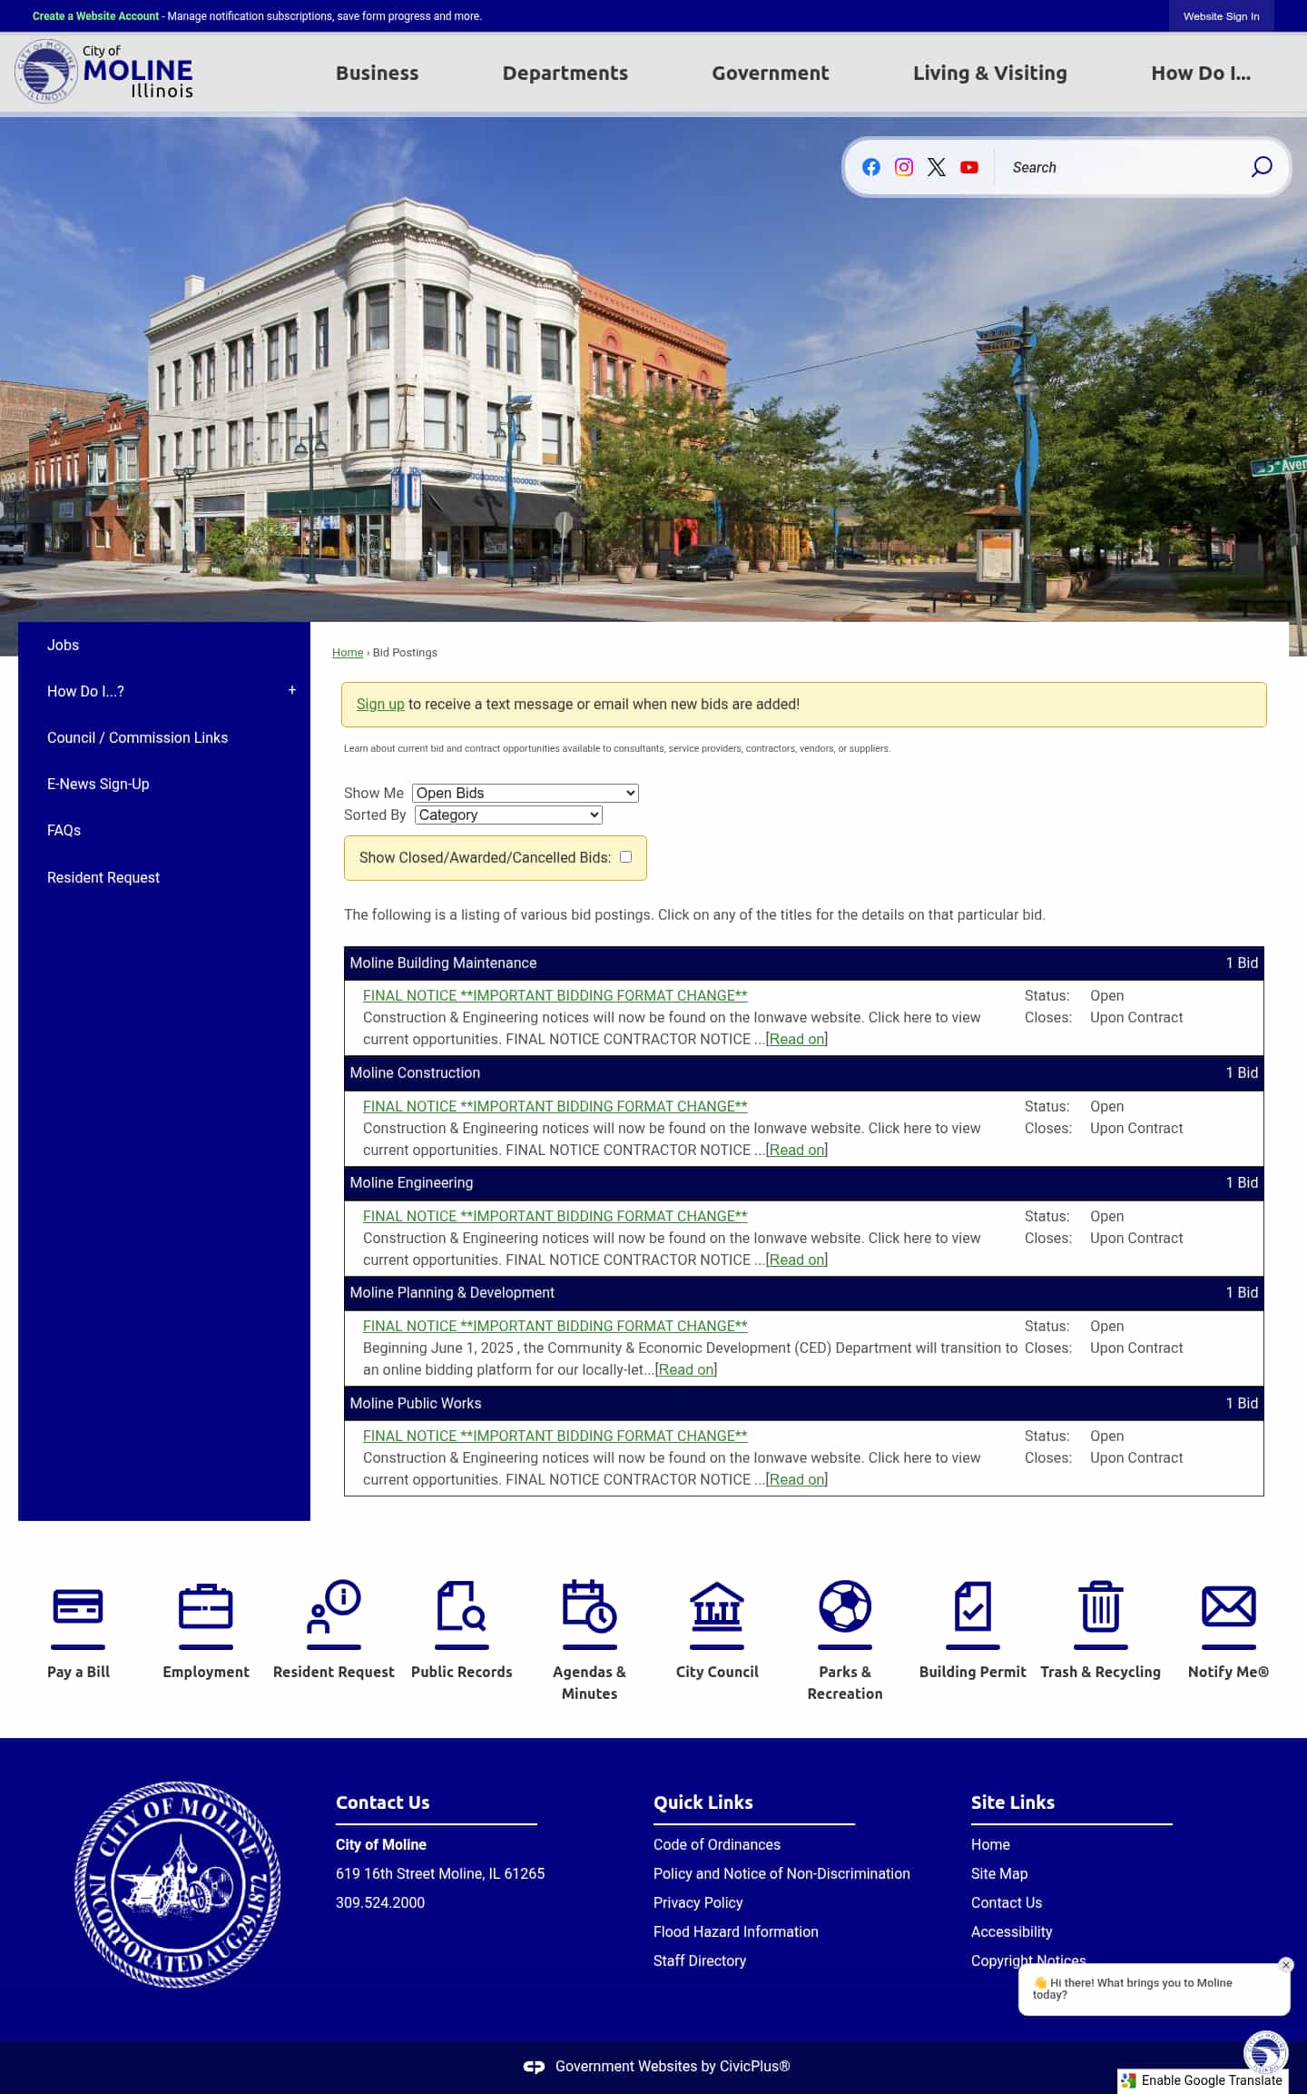This screenshot has width=1307, height=2094.
Task: Click the Pay a Bill card icon
Action: [78, 1606]
